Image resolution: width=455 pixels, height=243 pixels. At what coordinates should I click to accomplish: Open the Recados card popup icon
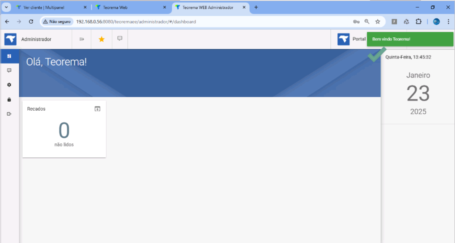click(x=97, y=109)
